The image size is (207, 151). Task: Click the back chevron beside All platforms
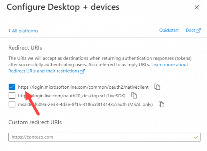pos(9,31)
